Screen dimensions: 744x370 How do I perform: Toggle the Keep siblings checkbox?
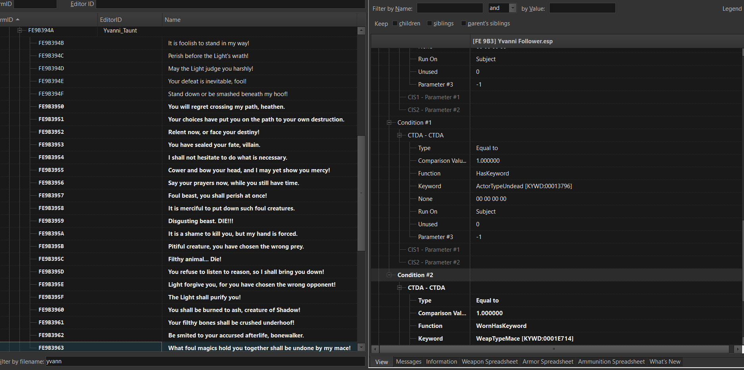click(429, 23)
